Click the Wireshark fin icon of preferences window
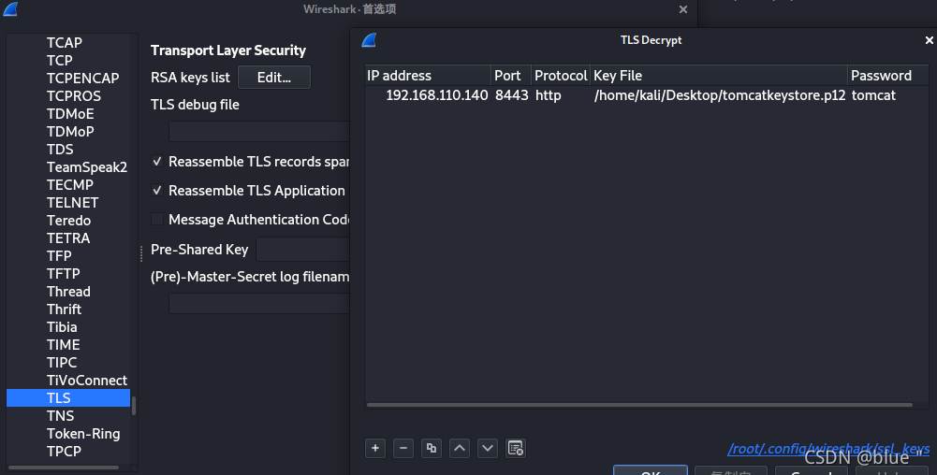The width and height of the screenshot is (937, 475). pyautogui.click(x=10, y=9)
